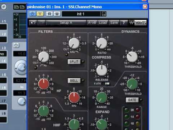Enable the Write automation W button
173x130 pixels.
[x=57, y=14]
